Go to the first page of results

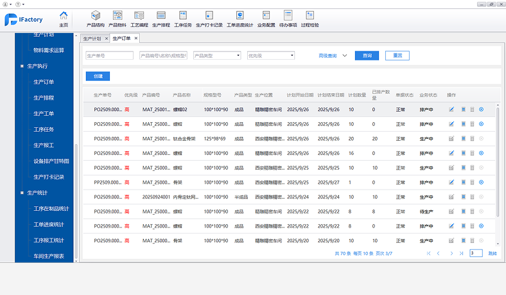428,253
